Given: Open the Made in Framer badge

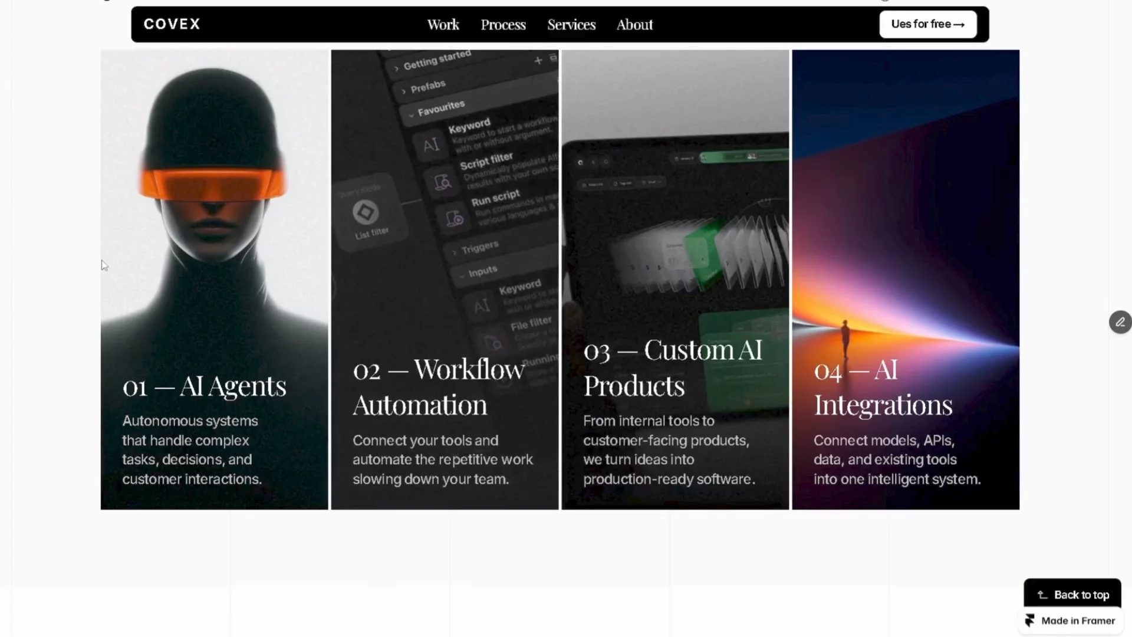Looking at the screenshot, I should (x=1071, y=620).
